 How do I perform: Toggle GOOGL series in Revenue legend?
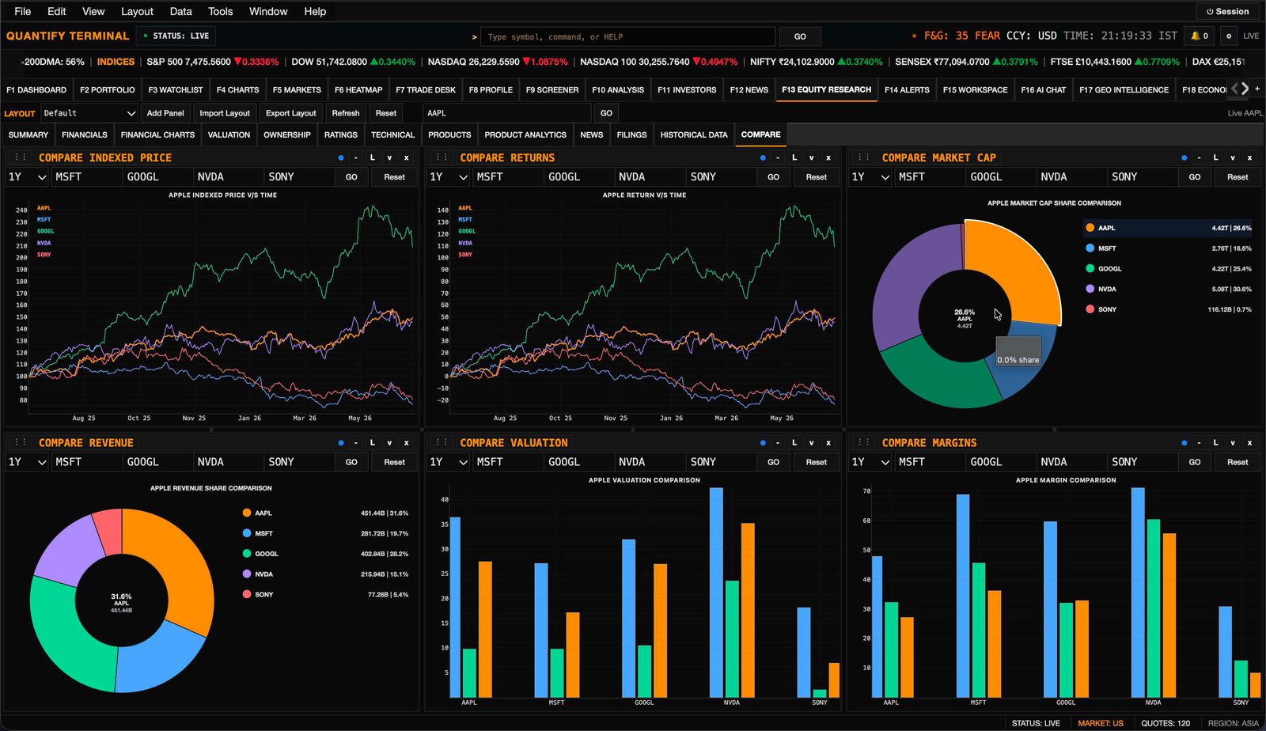[325, 554]
